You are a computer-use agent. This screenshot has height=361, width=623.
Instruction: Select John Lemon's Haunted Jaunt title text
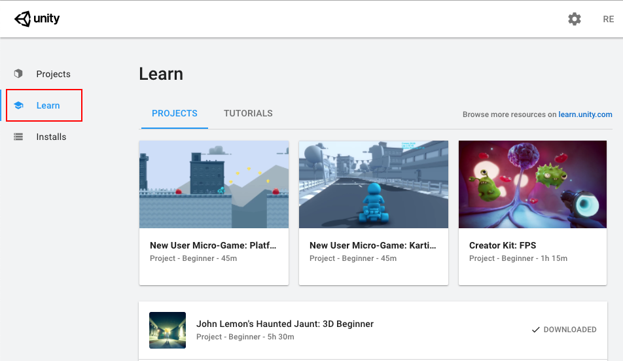[285, 324]
